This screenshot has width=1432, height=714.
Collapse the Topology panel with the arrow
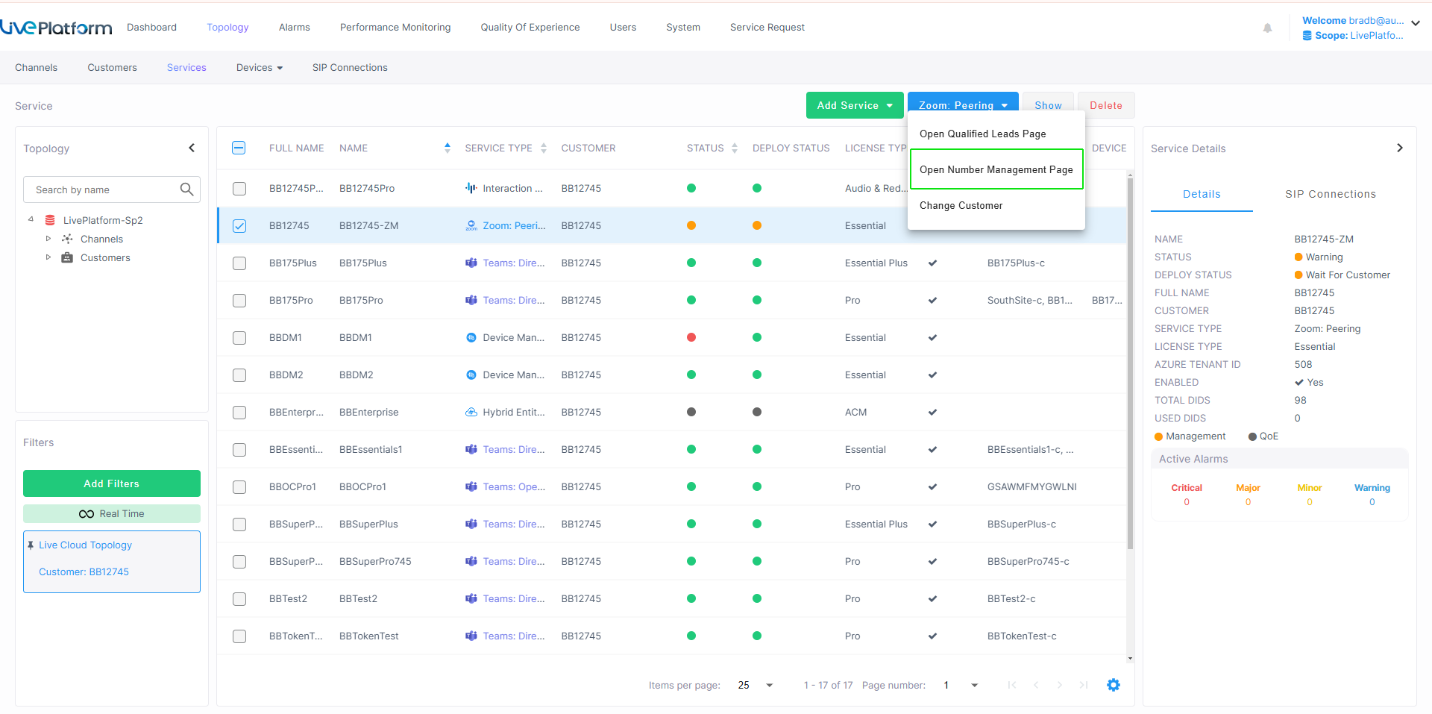pos(192,148)
